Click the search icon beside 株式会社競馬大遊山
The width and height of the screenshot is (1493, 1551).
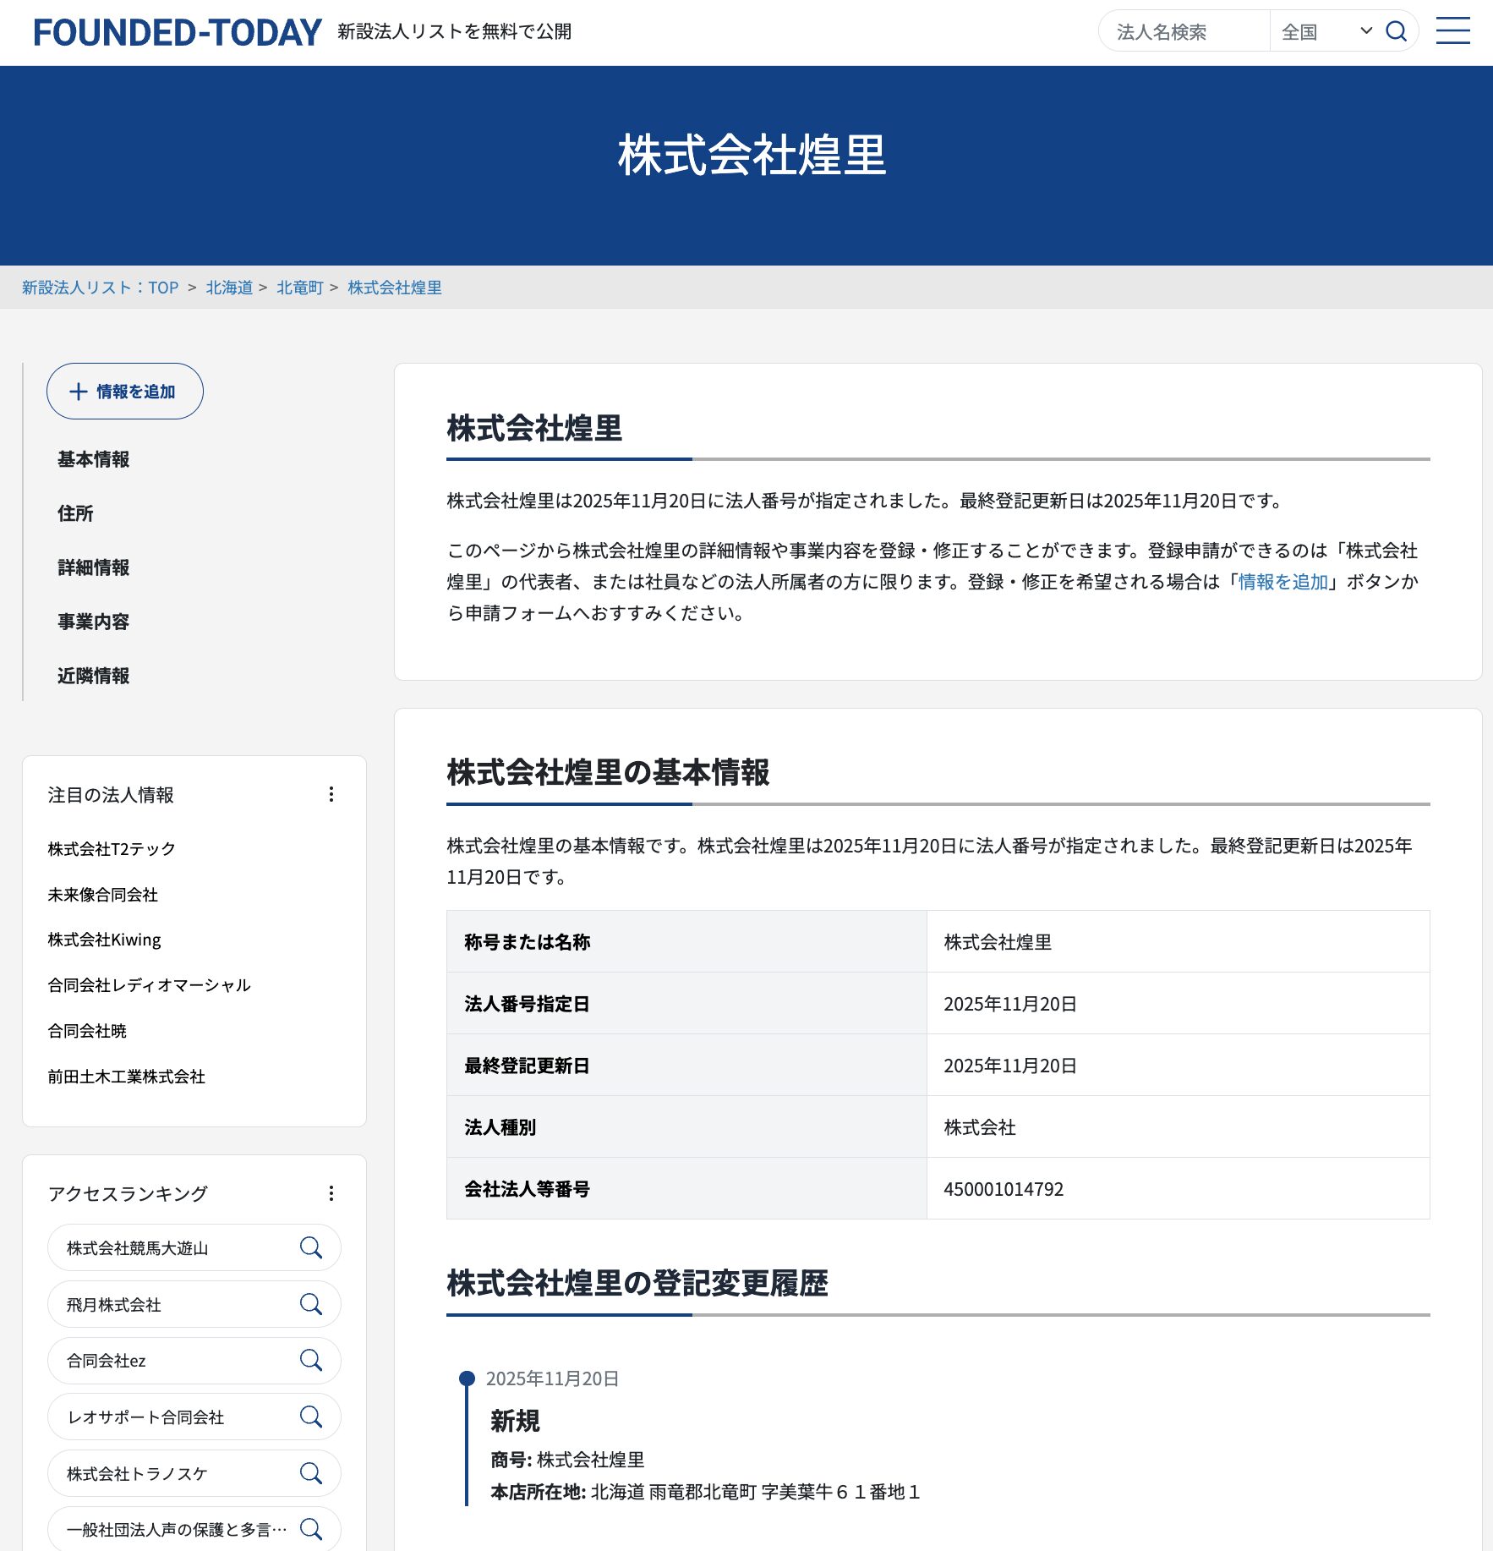(311, 1247)
